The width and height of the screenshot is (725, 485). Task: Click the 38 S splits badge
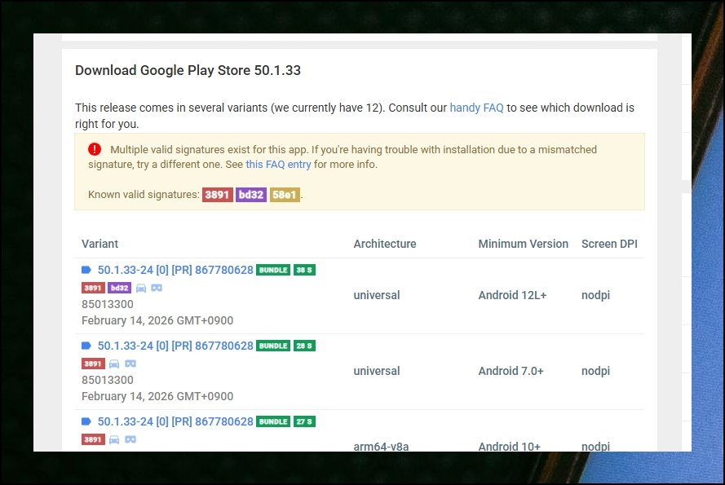[x=304, y=270]
